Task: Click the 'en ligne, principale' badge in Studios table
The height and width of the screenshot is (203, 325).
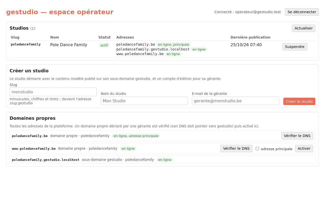Action: 173,45
